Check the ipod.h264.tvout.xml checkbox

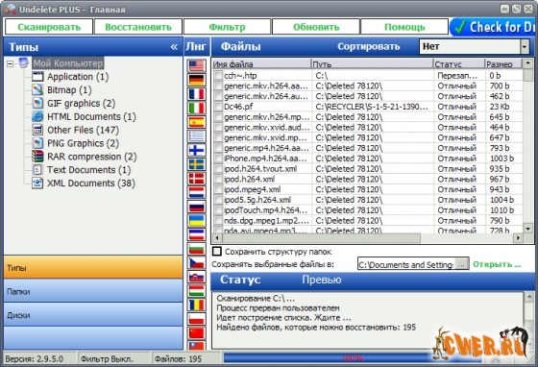[x=218, y=169]
